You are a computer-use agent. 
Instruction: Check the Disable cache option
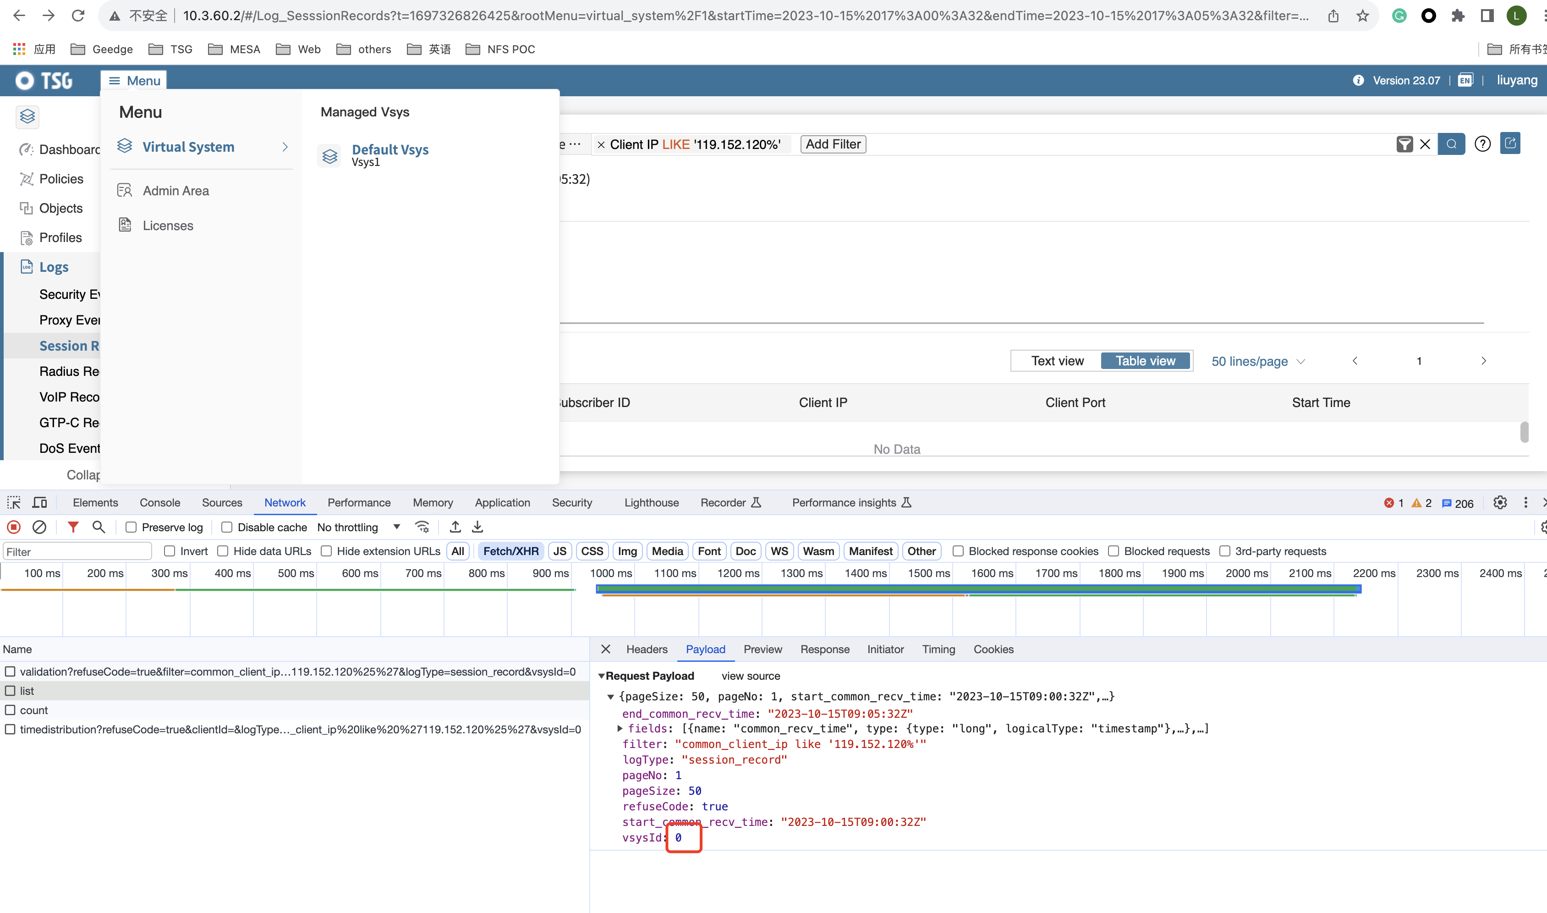pyautogui.click(x=227, y=527)
